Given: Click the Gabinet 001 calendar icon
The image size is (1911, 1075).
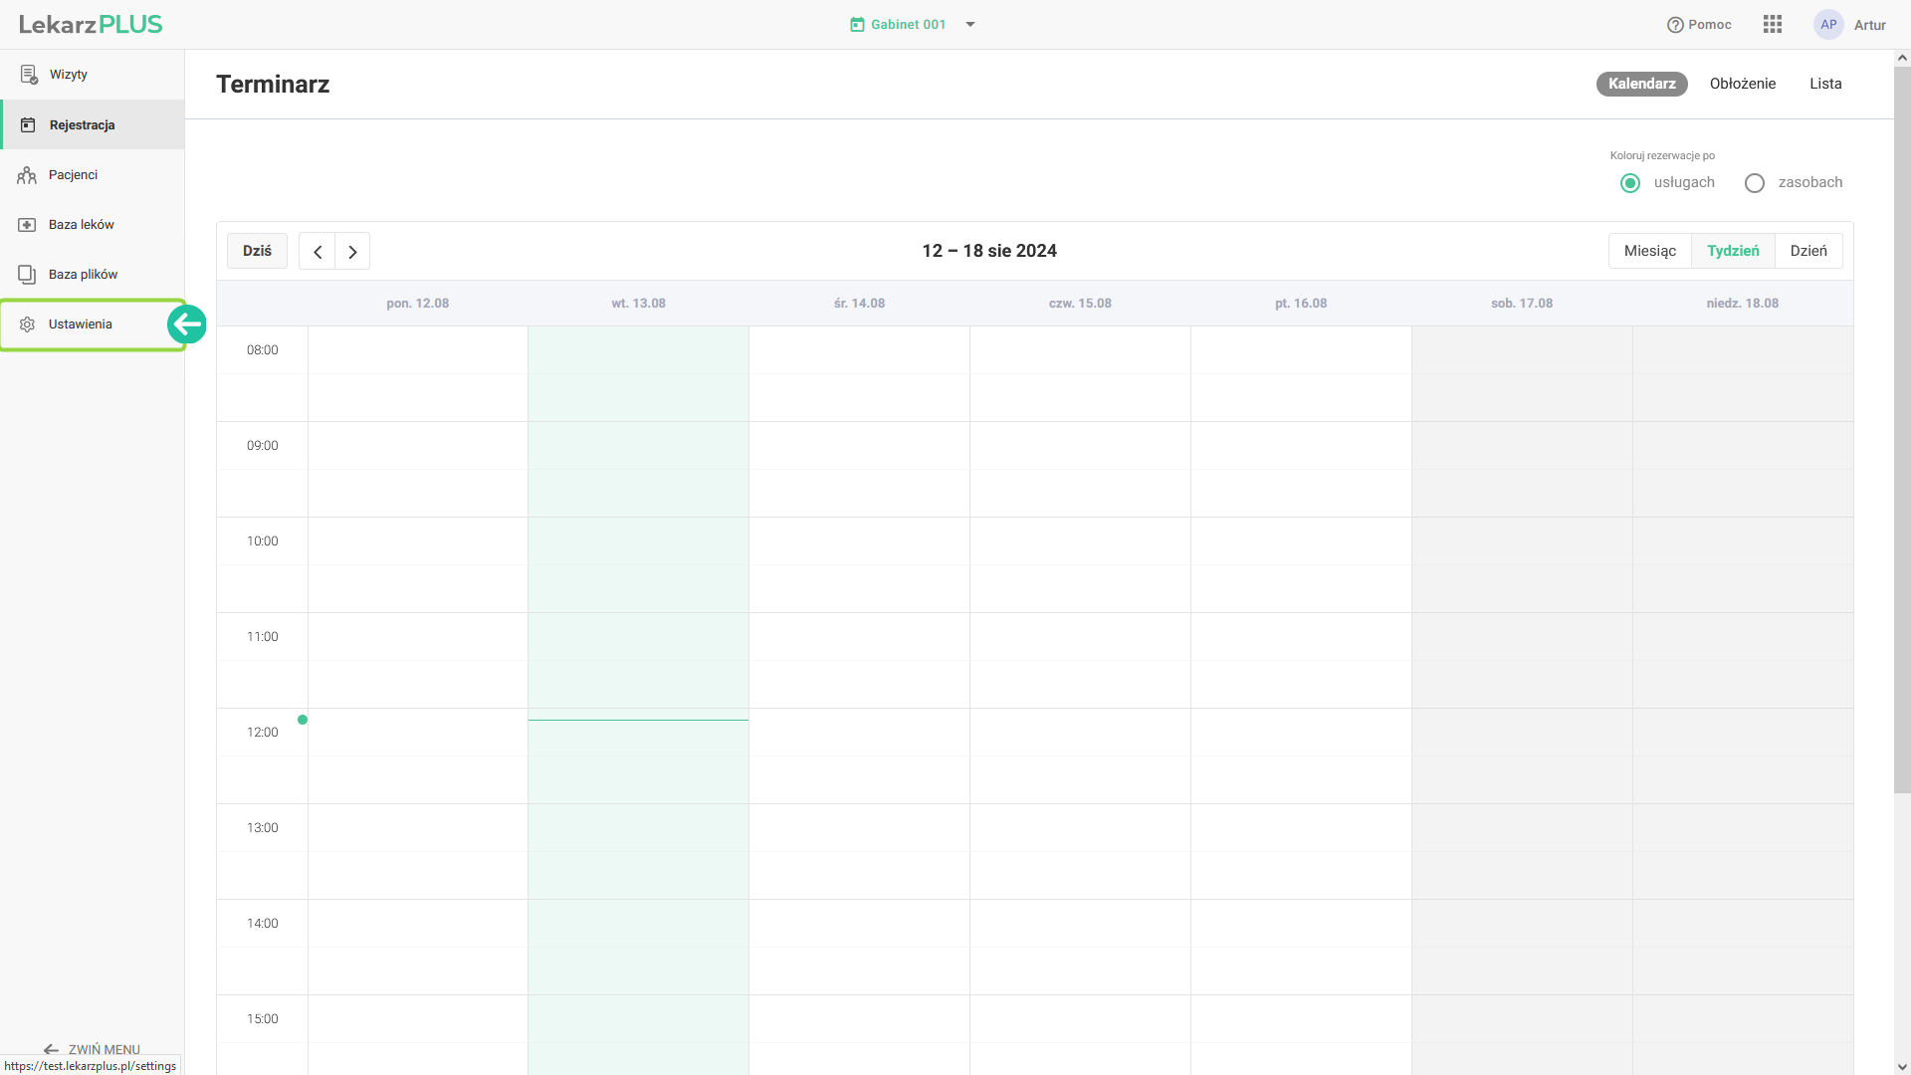Looking at the screenshot, I should [857, 25].
